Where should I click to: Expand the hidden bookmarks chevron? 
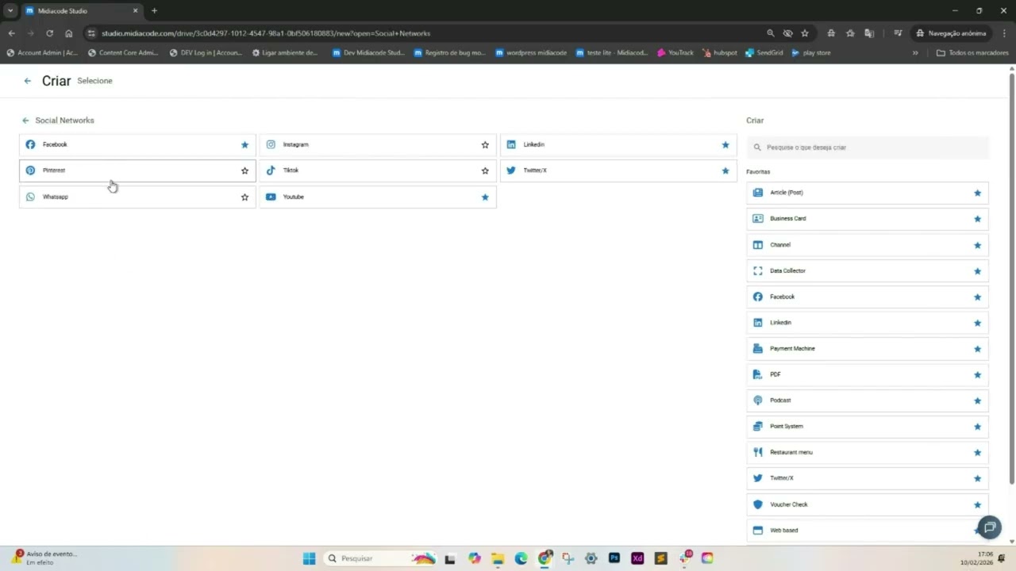pos(915,53)
